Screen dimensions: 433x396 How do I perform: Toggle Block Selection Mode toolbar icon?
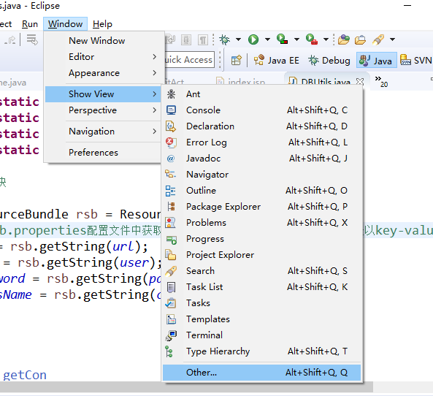click(186, 40)
